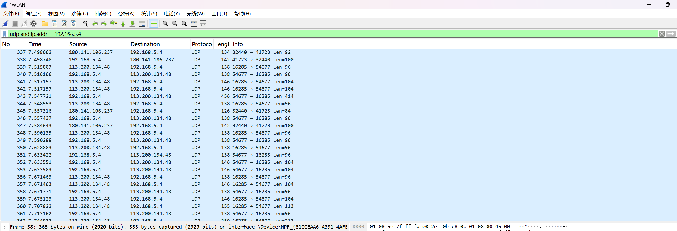
Task: Select packet 343 with Len=414
Action: click(x=338, y=96)
